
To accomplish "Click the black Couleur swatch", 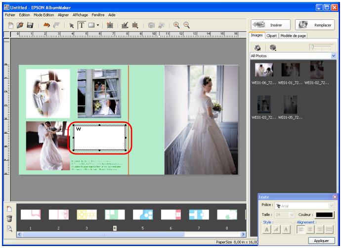I will pyautogui.click(x=324, y=215).
